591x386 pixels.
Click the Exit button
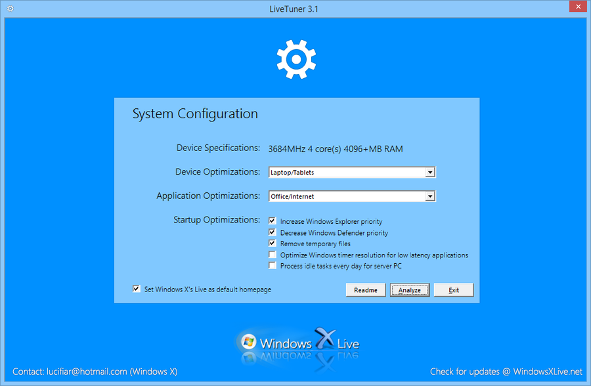454,290
